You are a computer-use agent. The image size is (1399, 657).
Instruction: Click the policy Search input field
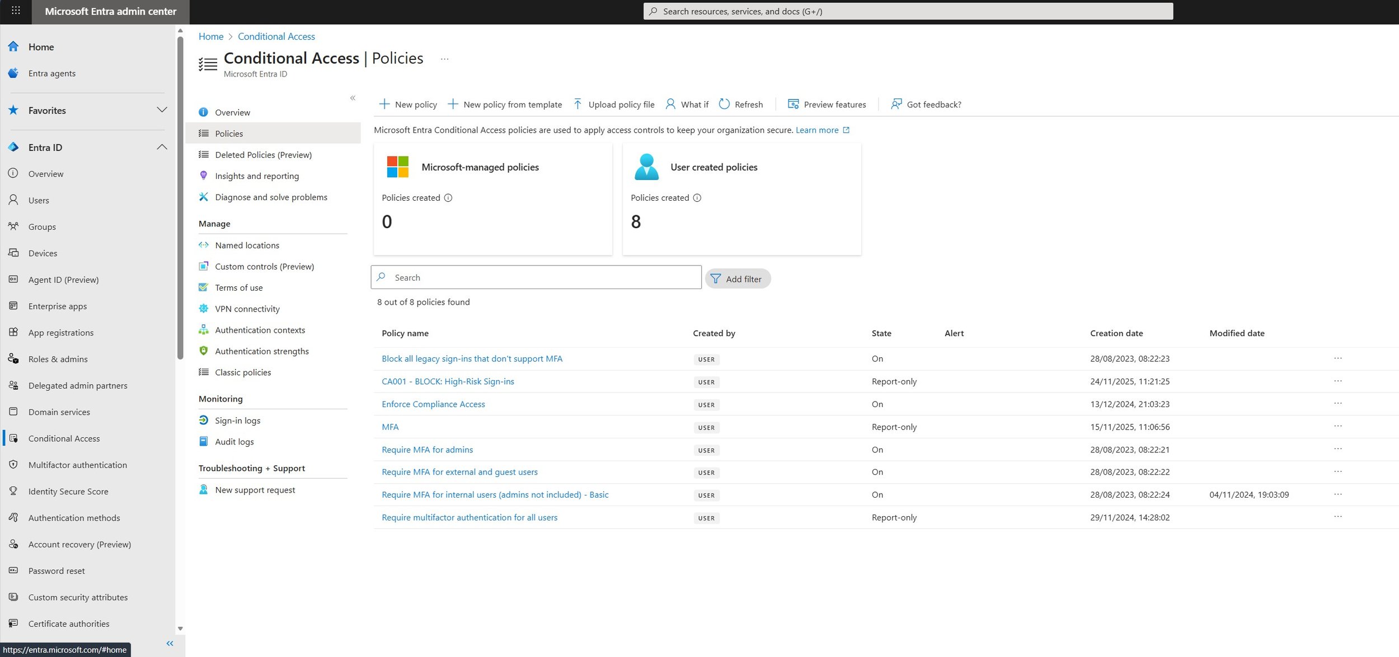click(x=536, y=277)
